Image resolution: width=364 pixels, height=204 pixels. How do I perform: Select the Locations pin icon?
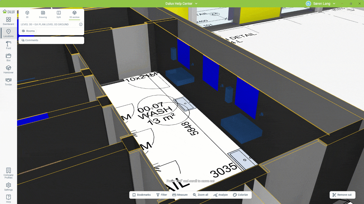[9, 33]
